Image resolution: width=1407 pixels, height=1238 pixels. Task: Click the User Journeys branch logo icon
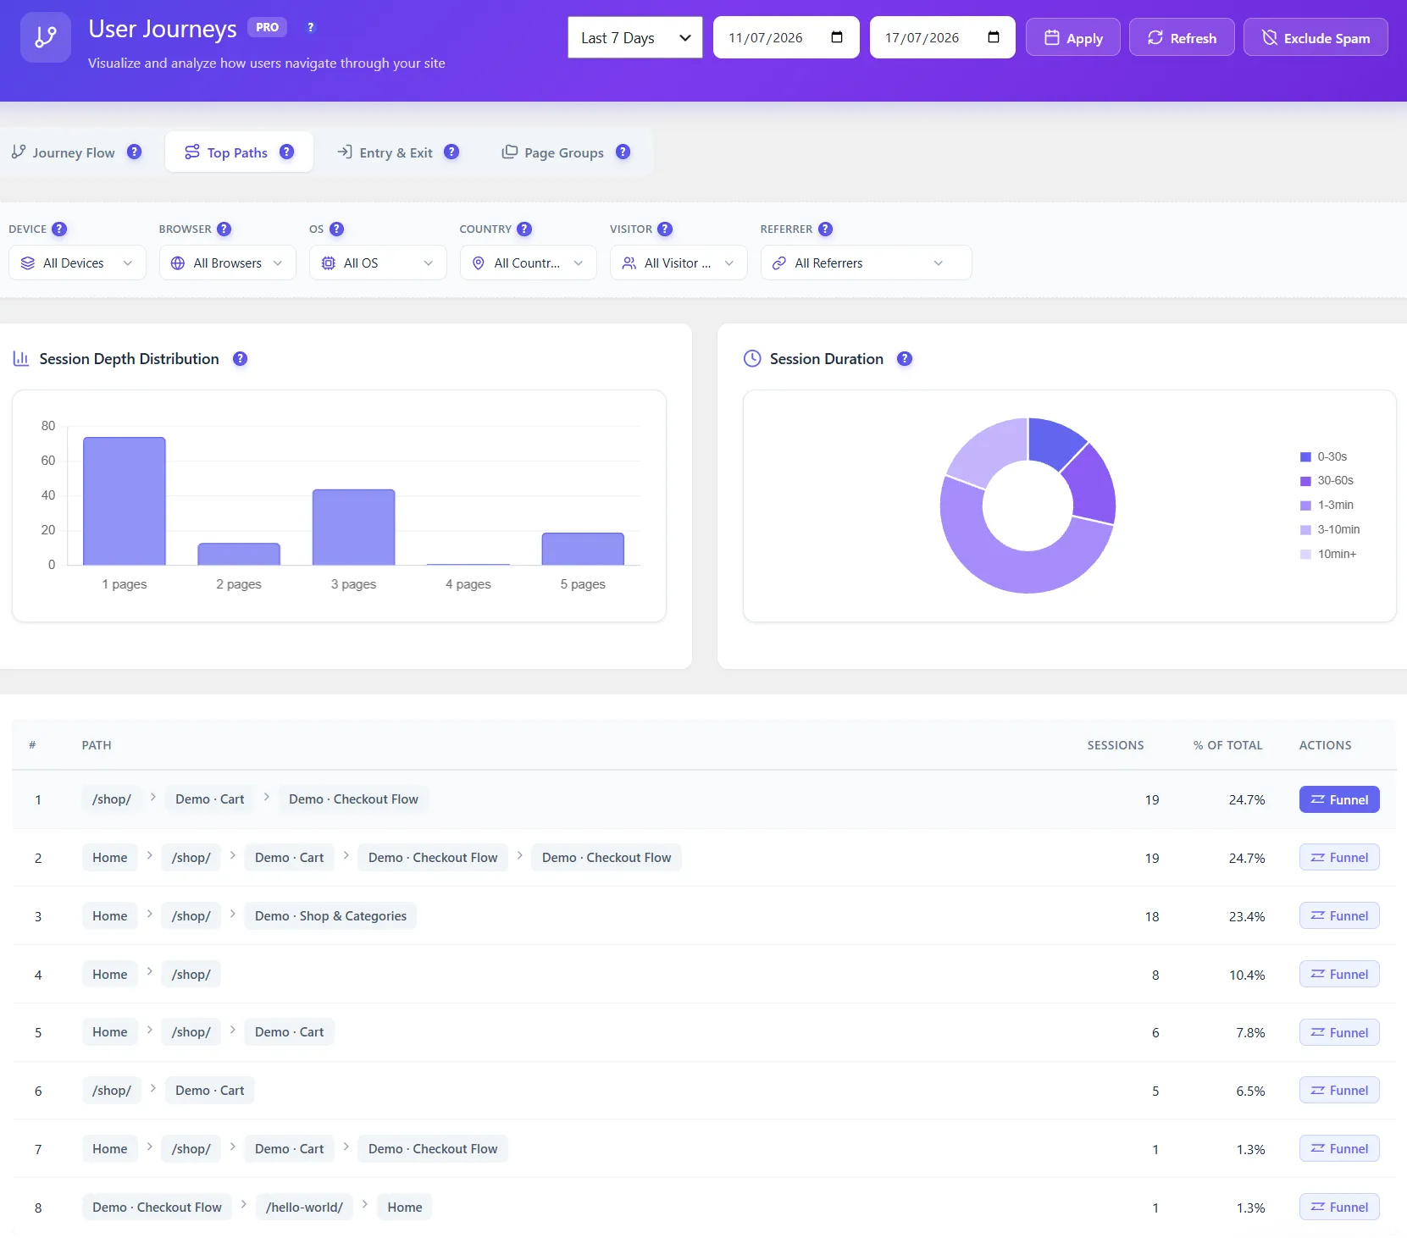(x=46, y=37)
